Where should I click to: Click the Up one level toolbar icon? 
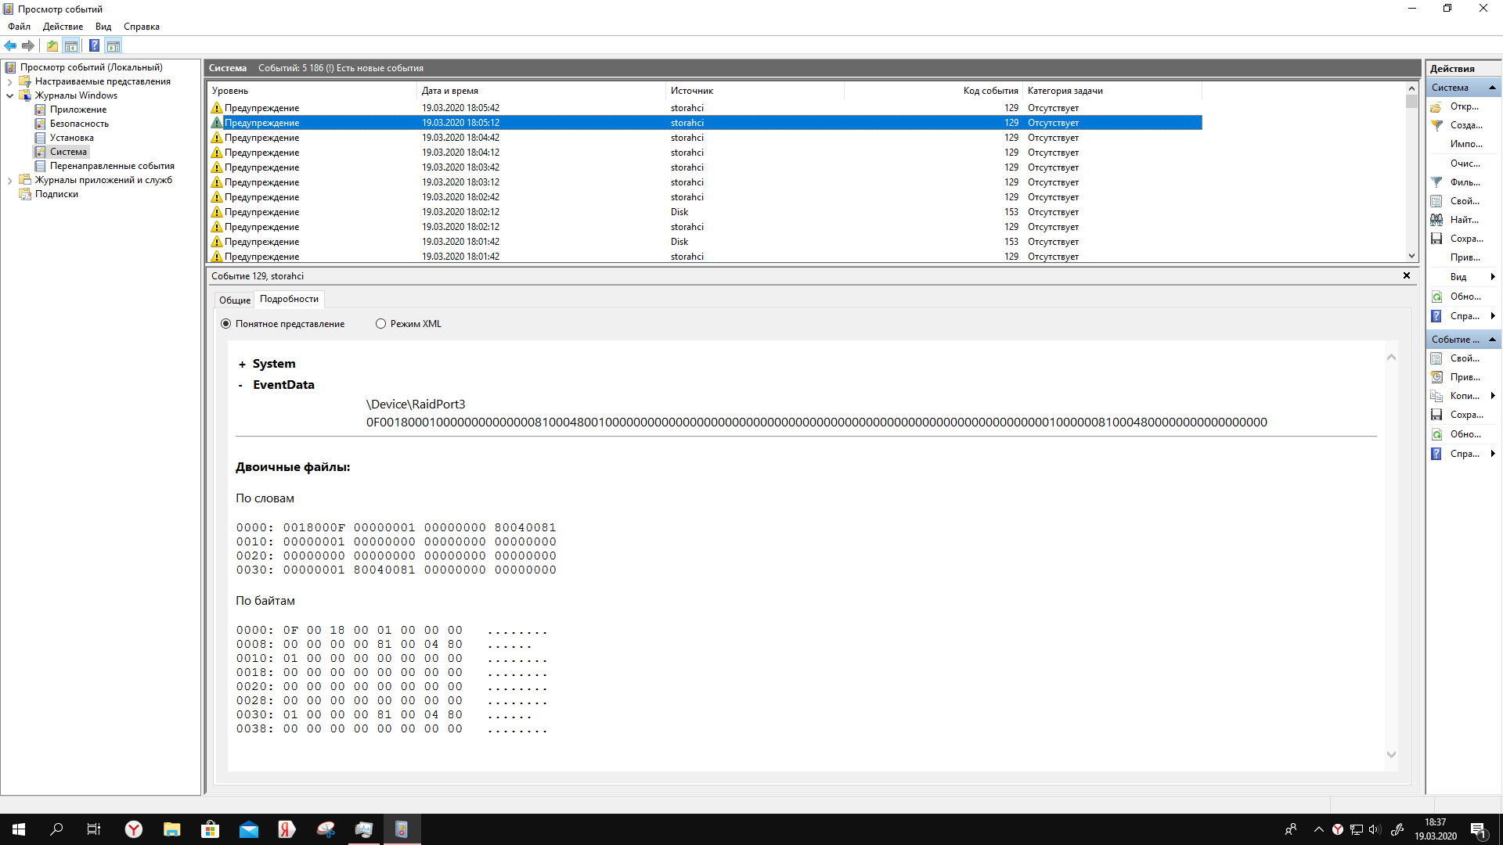(x=52, y=45)
